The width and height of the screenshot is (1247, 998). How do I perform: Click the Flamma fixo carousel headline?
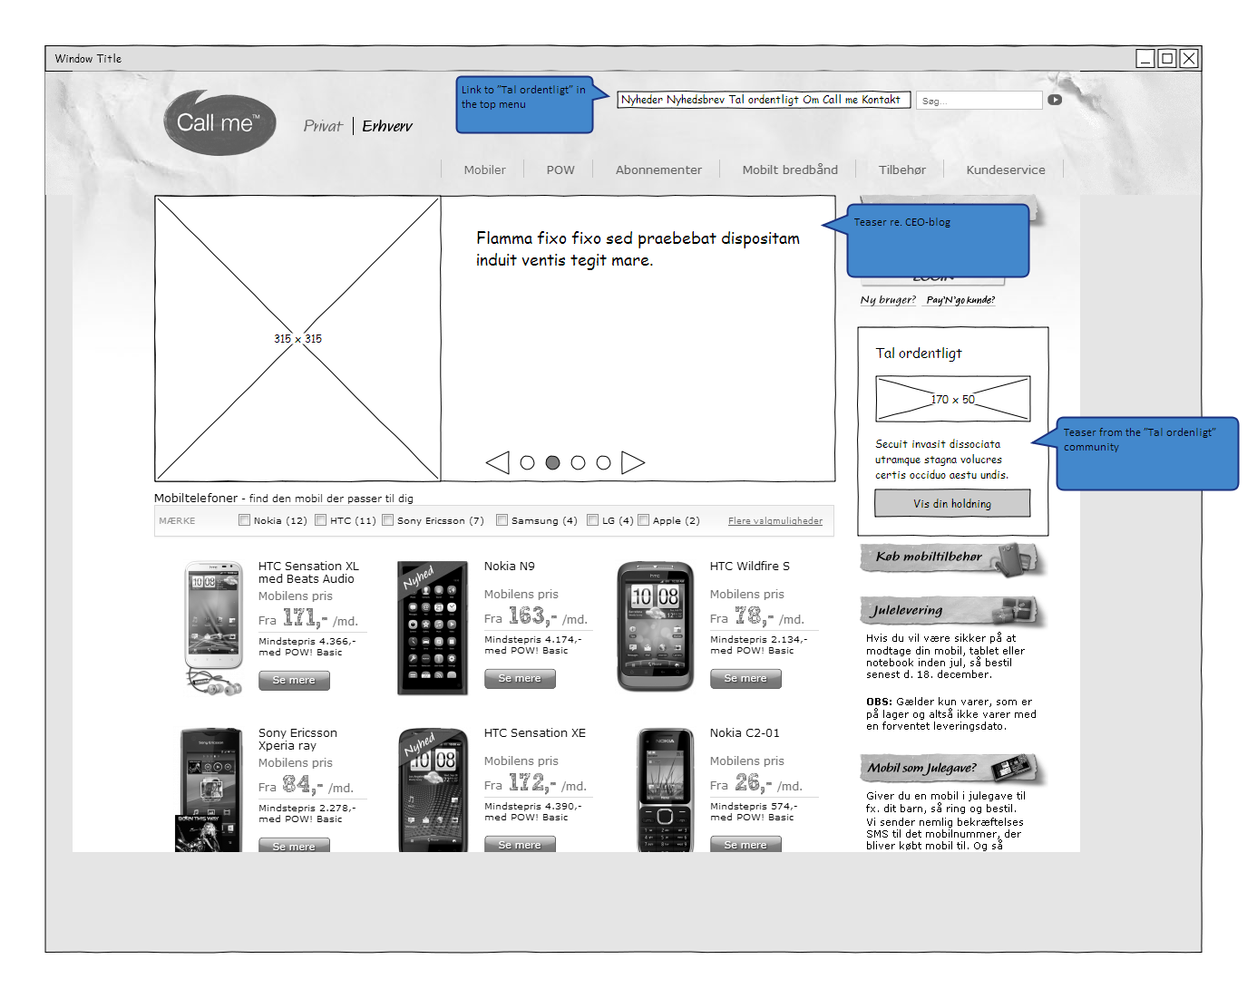[638, 249]
